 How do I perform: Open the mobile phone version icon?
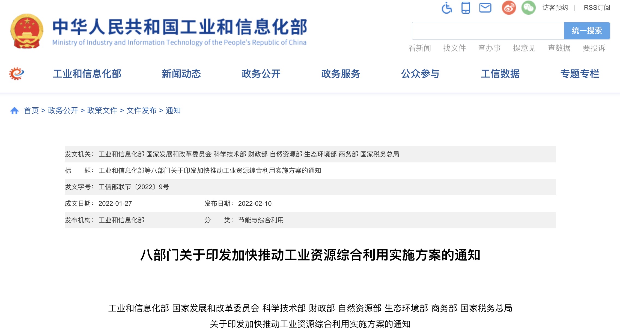click(466, 8)
